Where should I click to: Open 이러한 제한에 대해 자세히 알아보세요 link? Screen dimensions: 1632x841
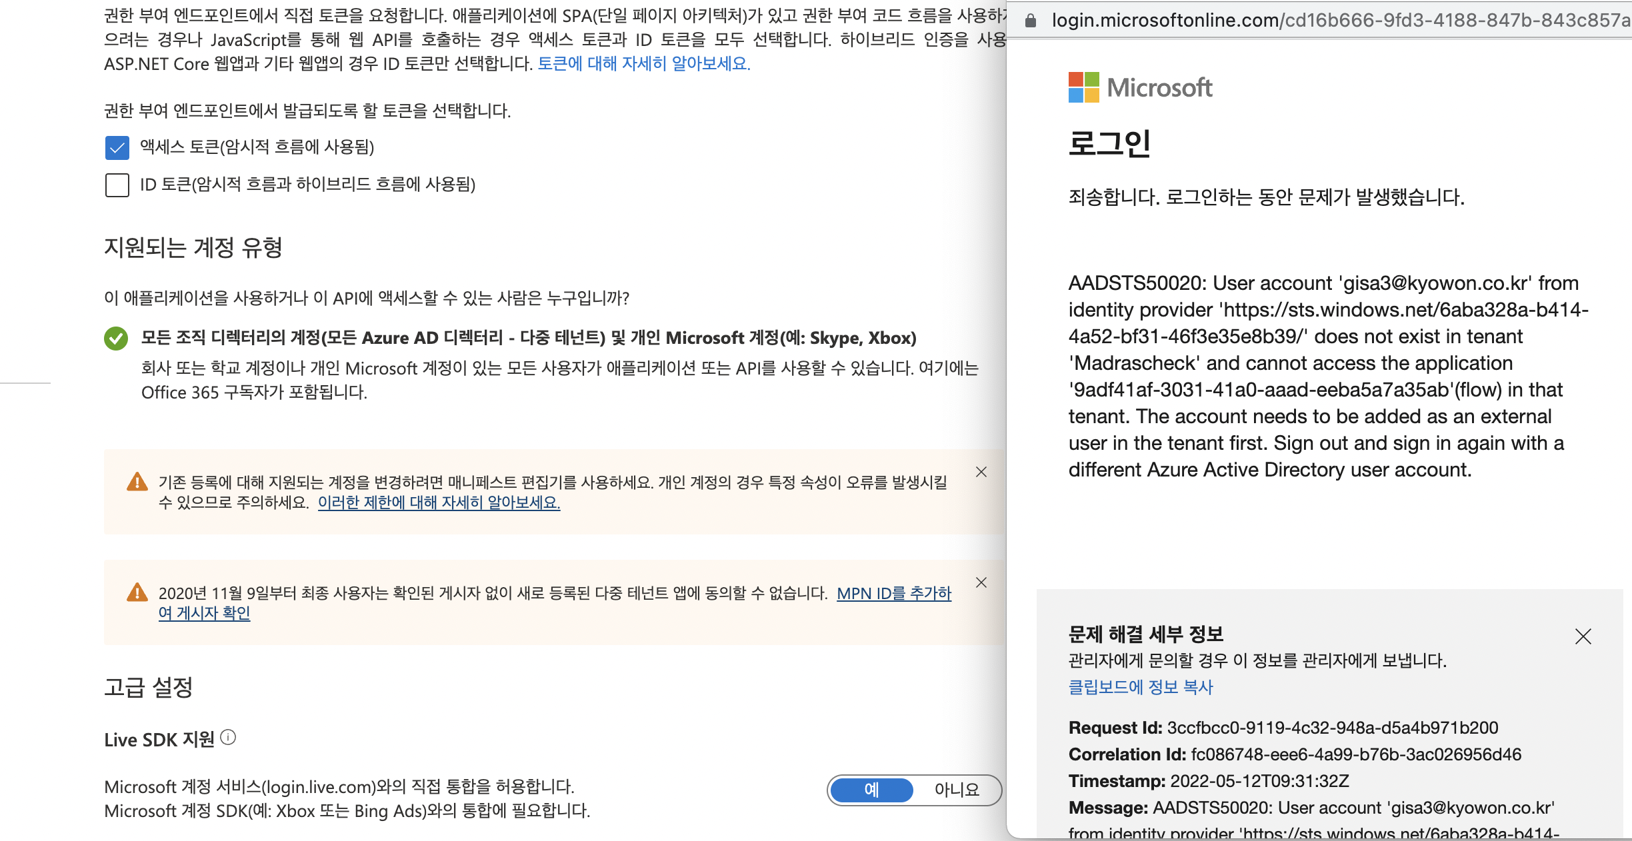click(439, 502)
